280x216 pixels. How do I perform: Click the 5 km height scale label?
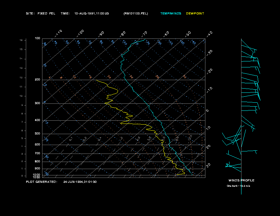(x=22, y=138)
